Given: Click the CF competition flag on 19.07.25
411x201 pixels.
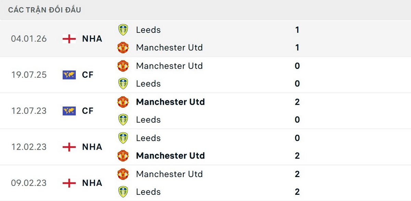Looking at the screenshot, I should (69, 75).
